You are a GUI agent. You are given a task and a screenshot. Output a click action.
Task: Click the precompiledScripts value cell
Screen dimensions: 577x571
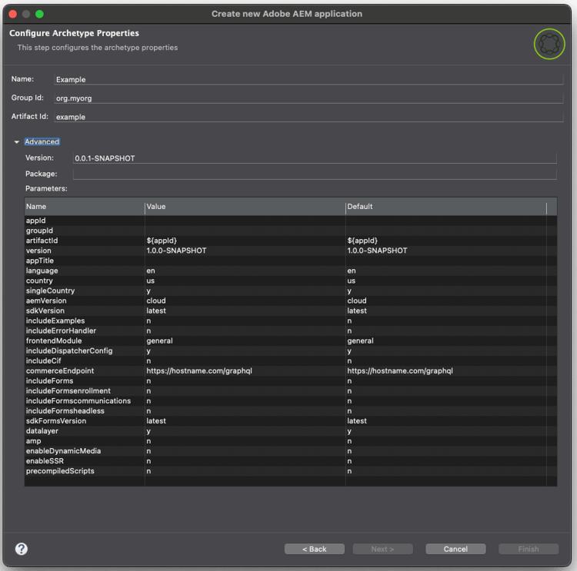[x=245, y=471]
